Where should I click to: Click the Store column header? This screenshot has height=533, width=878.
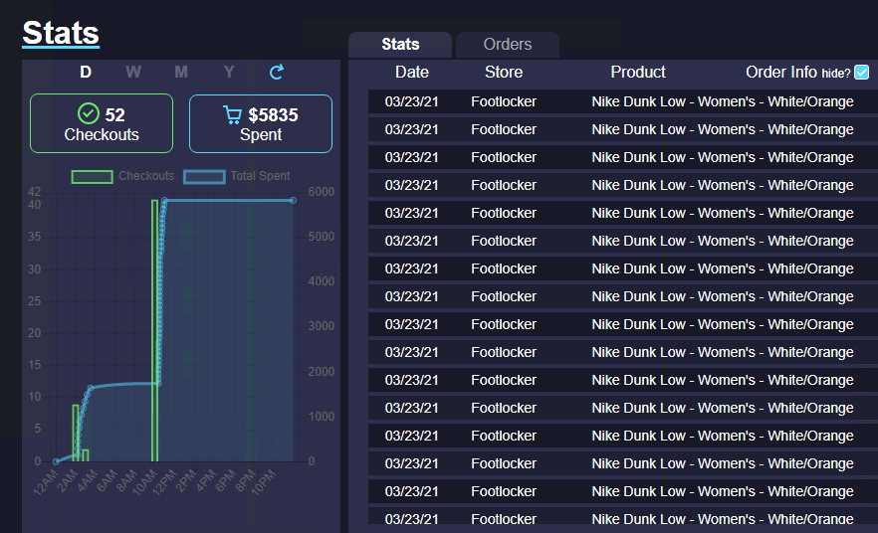coord(504,73)
